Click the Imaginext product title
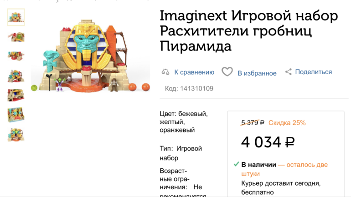The width and height of the screenshot is (351, 197). click(x=249, y=30)
